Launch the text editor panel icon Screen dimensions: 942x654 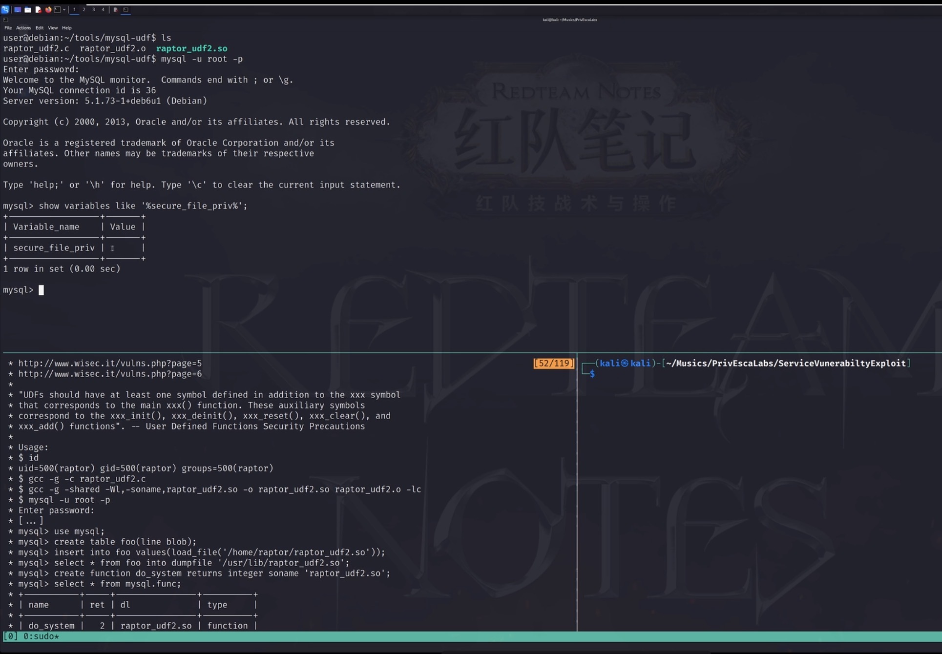[38, 9]
